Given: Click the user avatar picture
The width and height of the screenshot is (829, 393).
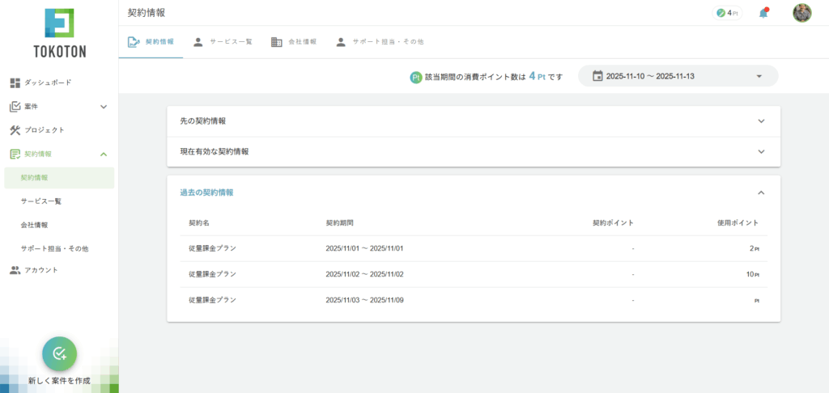Looking at the screenshot, I should point(801,13).
